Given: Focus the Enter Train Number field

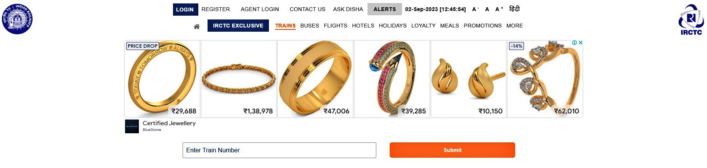Looking at the screenshot, I should (279, 150).
